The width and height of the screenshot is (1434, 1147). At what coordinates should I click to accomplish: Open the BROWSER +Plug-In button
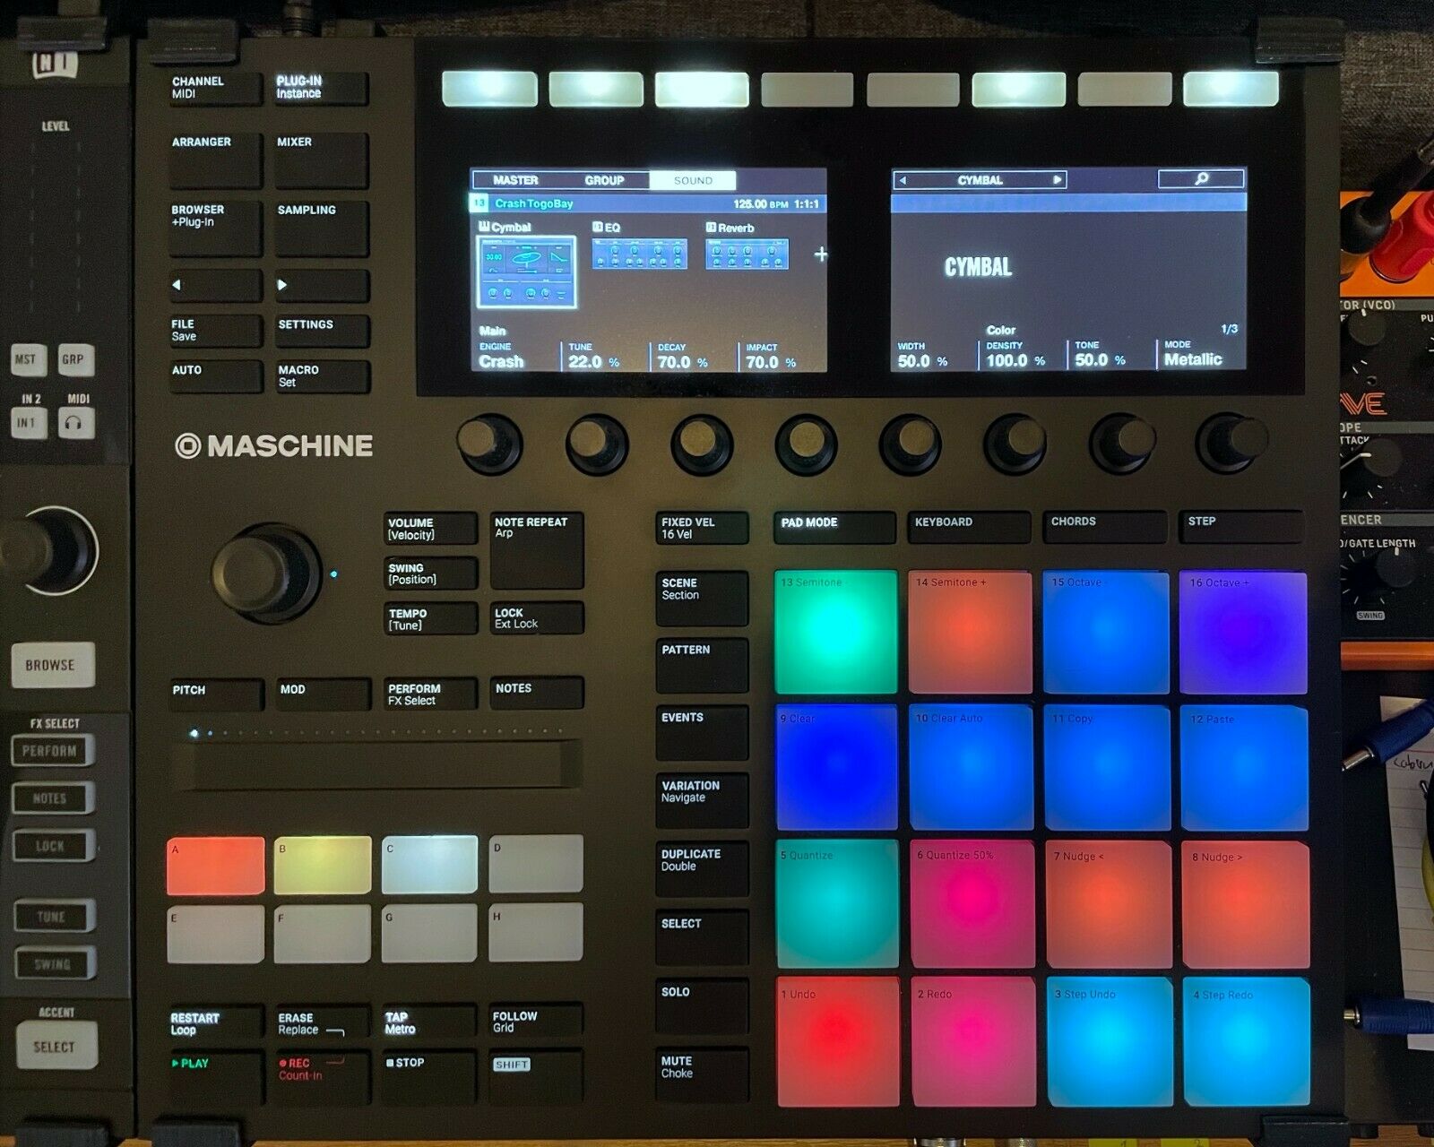tap(215, 228)
